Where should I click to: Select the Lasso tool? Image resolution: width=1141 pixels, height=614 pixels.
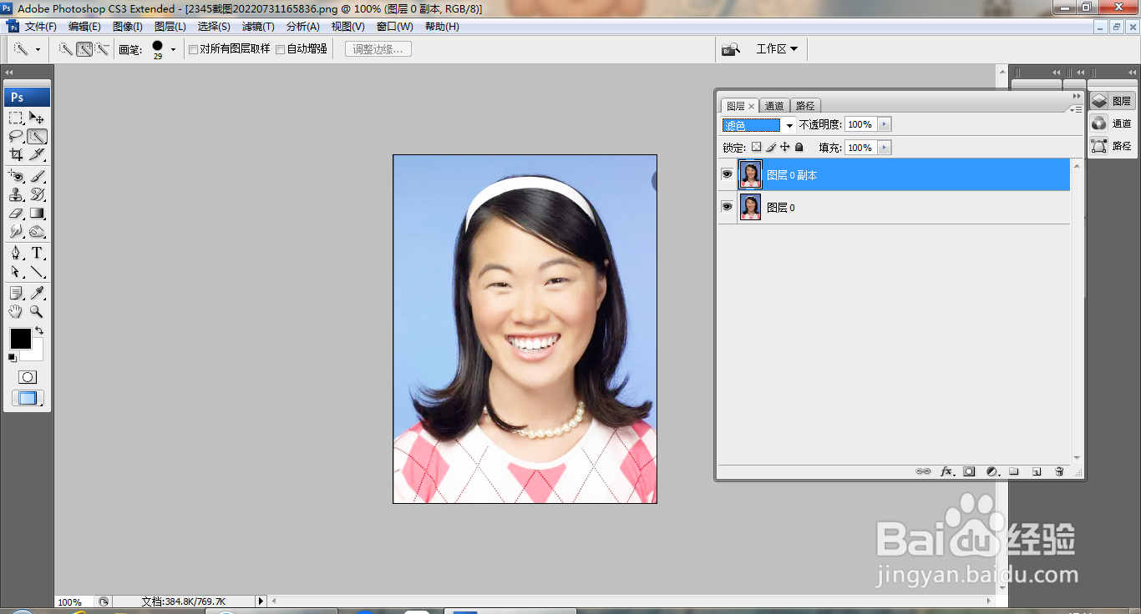pyautogui.click(x=16, y=136)
